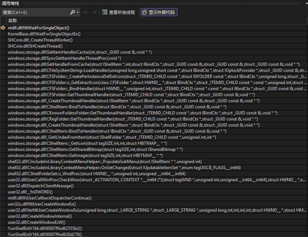Select the SyncGetItemHandlerThreadProc stack frame
This screenshot has width=308, height=237.
[64, 58]
